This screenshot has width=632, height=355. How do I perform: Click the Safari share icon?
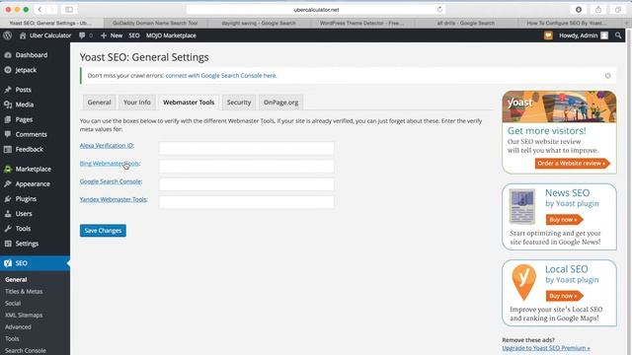click(598, 9)
